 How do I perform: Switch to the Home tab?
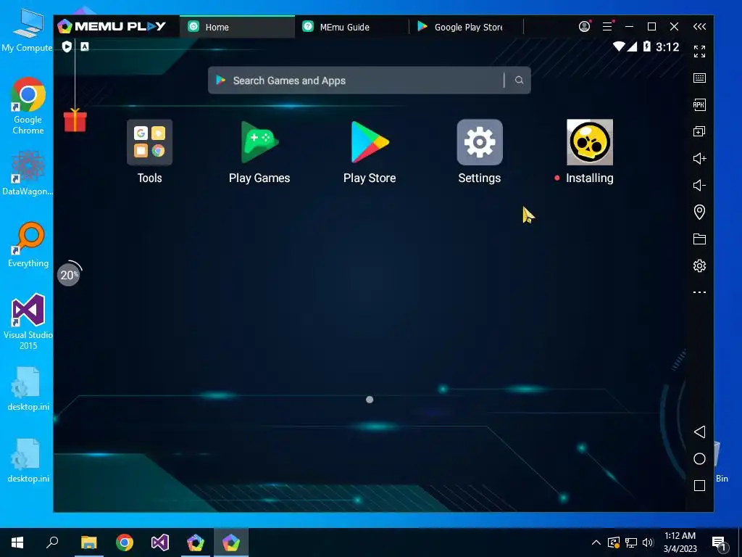click(237, 27)
